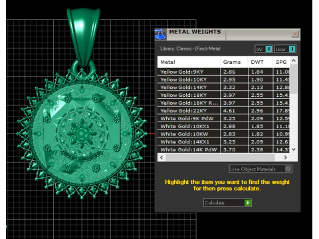
Task: Click the Library: Classic - (Fast)-Metal label
Action: (190, 48)
